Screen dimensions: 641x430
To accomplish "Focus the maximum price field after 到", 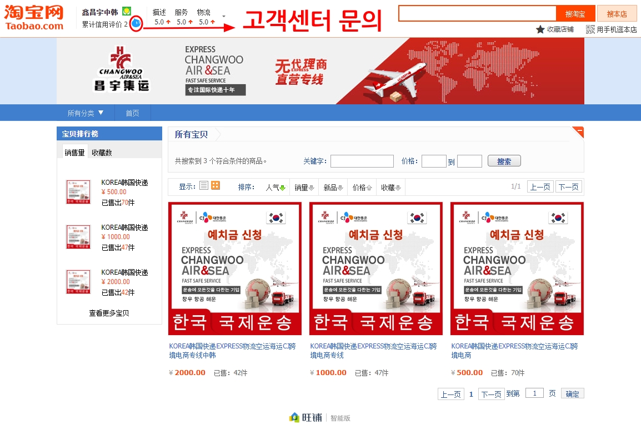I will pos(470,161).
